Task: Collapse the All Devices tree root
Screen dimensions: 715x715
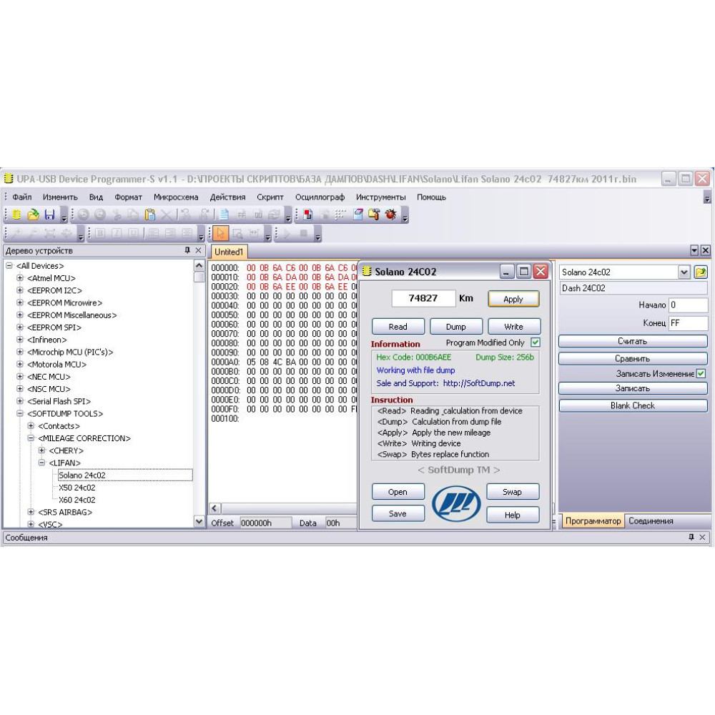Action: 9,265
